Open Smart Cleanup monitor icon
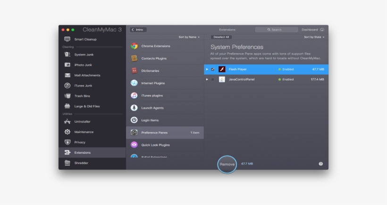This screenshot has width=387, height=205. [x=67, y=39]
